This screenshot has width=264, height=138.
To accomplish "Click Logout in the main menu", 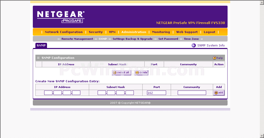I will pyautogui.click(x=209, y=32).
